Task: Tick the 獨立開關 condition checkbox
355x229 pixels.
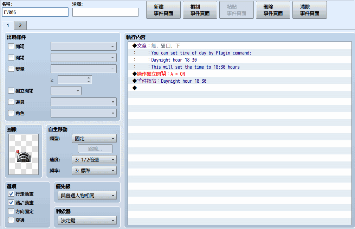Action: pyautogui.click(x=11, y=91)
